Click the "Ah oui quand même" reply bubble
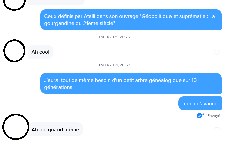The height and width of the screenshot is (142, 228). click(55, 129)
